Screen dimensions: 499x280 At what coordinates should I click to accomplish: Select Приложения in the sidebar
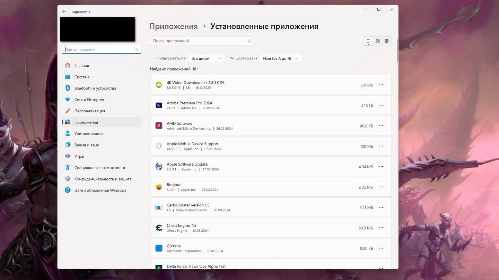pos(102,122)
